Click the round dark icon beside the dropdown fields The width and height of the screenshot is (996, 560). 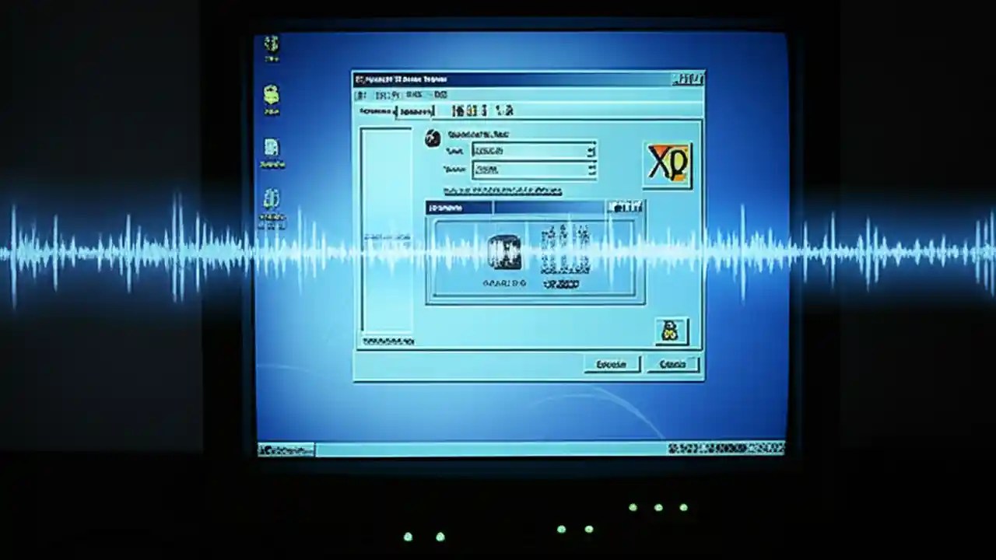pyautogui.click(x=433, y=138)
